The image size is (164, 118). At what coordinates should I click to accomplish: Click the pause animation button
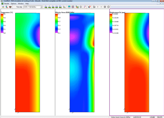tap(101, 7)
